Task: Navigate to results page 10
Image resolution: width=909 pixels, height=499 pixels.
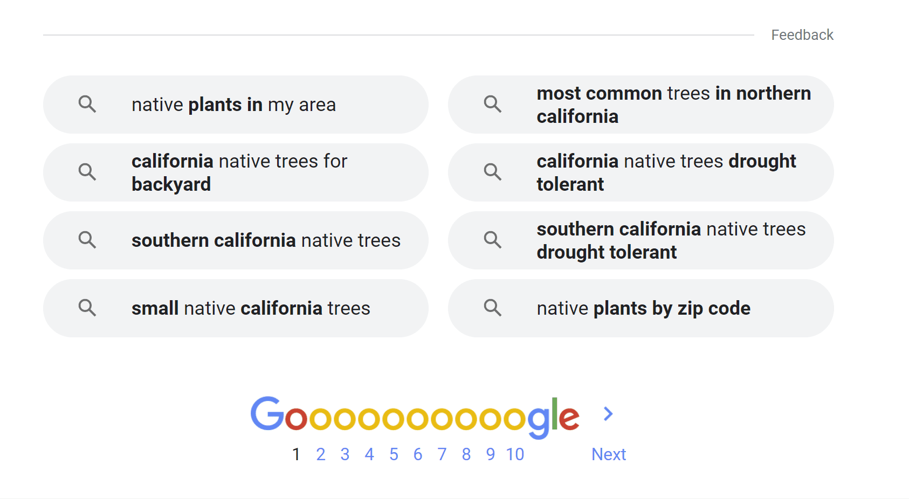Action: coord(515,454)
